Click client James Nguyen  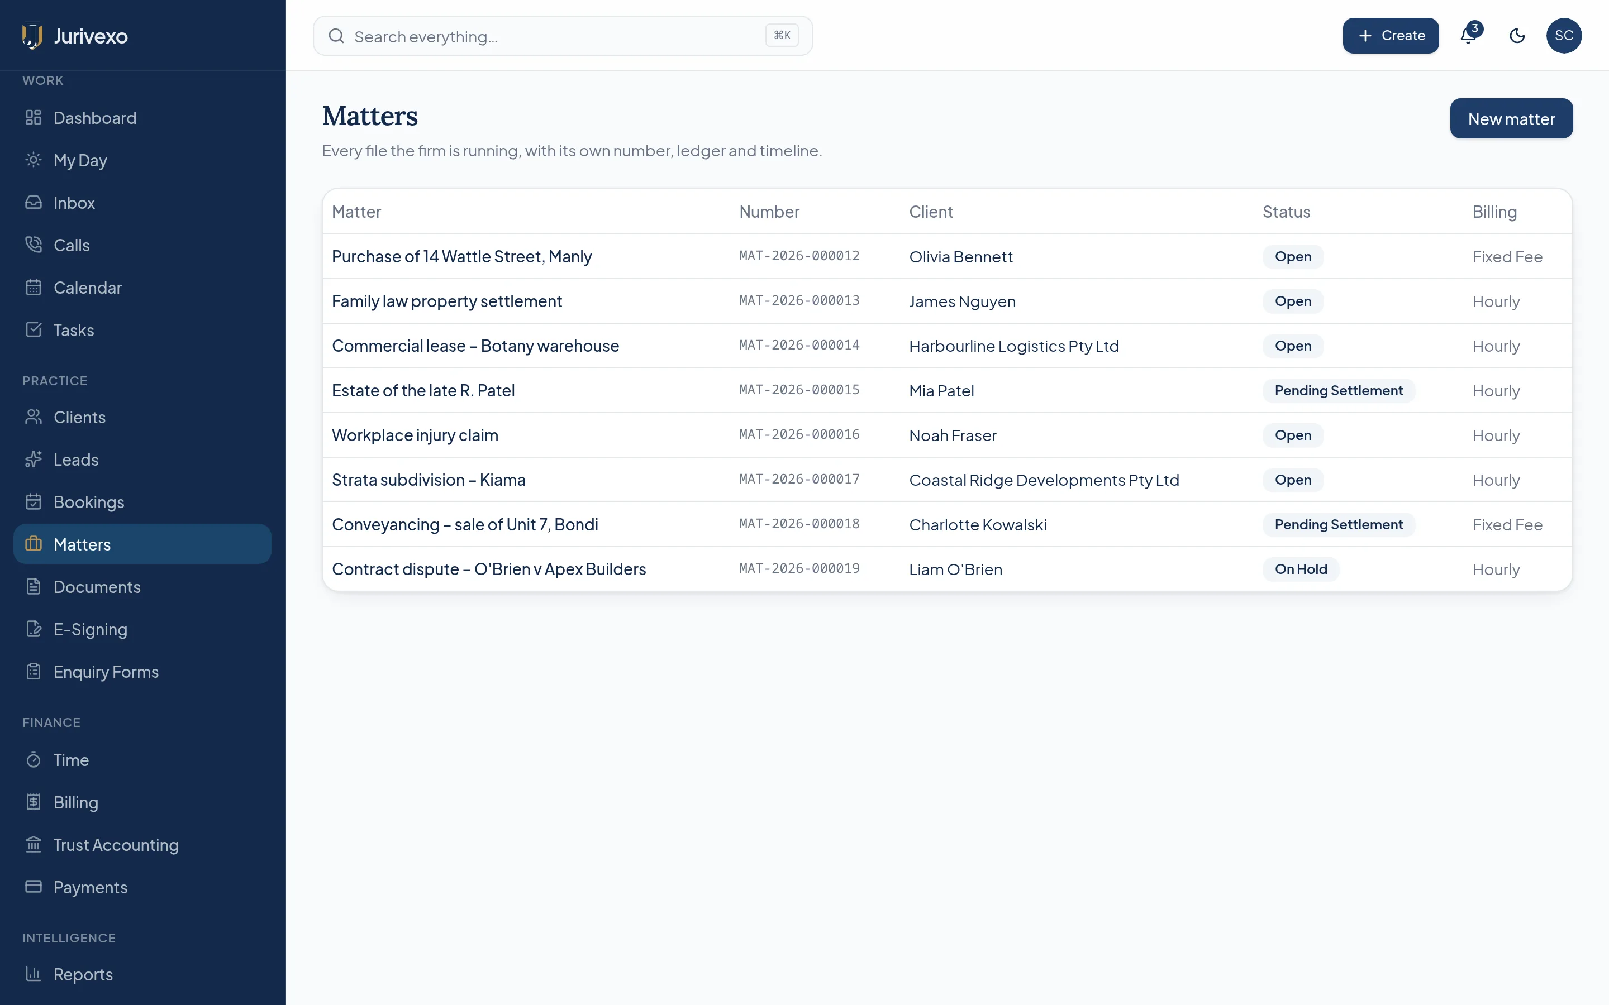[962, 301]
